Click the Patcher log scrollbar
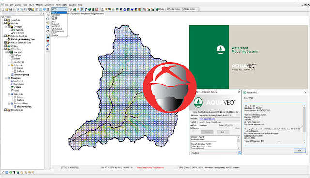Image resolution: width=310 pixels, height=178 pixels. pyautogui.click(x=238, y=143)
